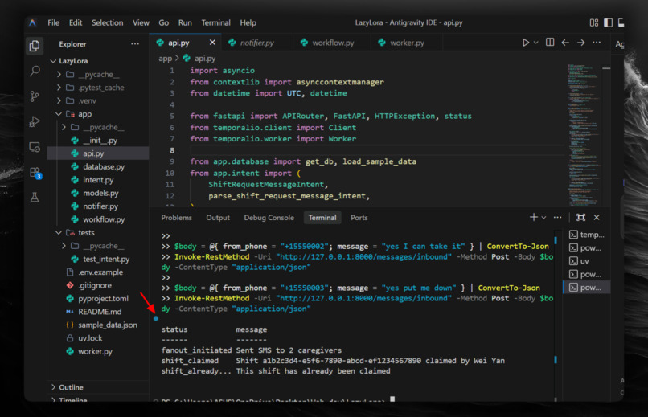Screen dimensions: 648x417
Task: Collapse the tests folder
Action: coord(98,232)
